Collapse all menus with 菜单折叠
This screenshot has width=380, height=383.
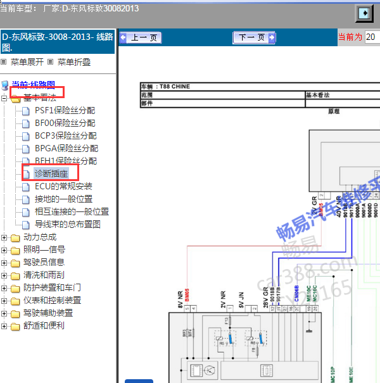[x=74, y=62]
